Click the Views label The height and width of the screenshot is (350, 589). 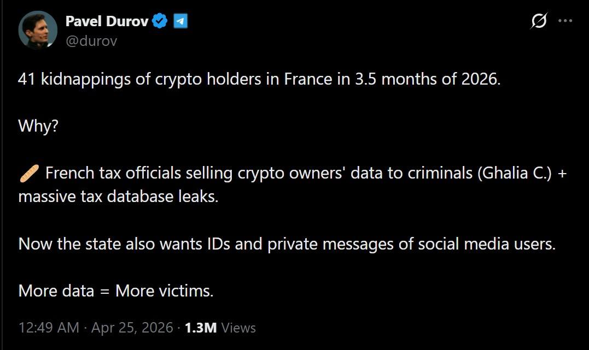tap(238, 328)
